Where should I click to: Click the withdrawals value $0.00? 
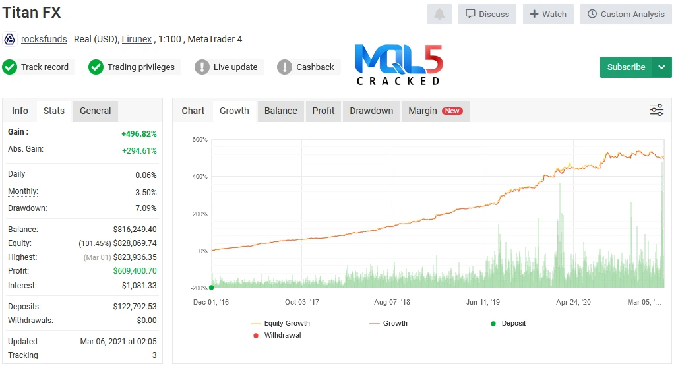coord(146,321)
